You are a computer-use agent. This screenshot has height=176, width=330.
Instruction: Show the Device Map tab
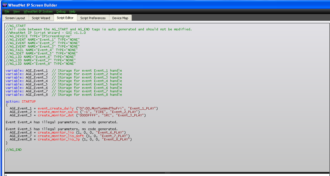coord(120,18)
